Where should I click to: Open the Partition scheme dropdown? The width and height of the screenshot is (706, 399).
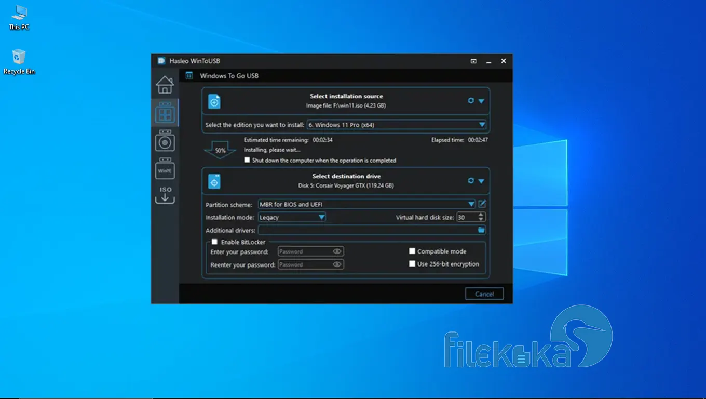click(366, 204)
